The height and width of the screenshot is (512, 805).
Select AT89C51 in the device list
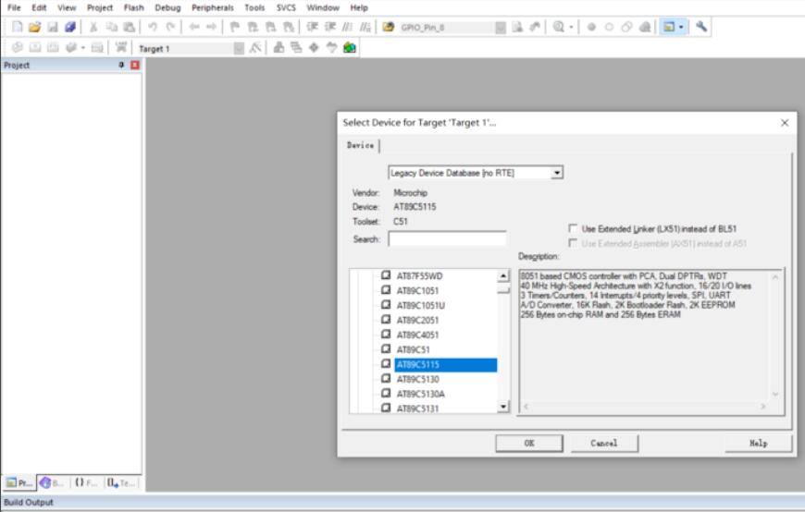(412, 350)
